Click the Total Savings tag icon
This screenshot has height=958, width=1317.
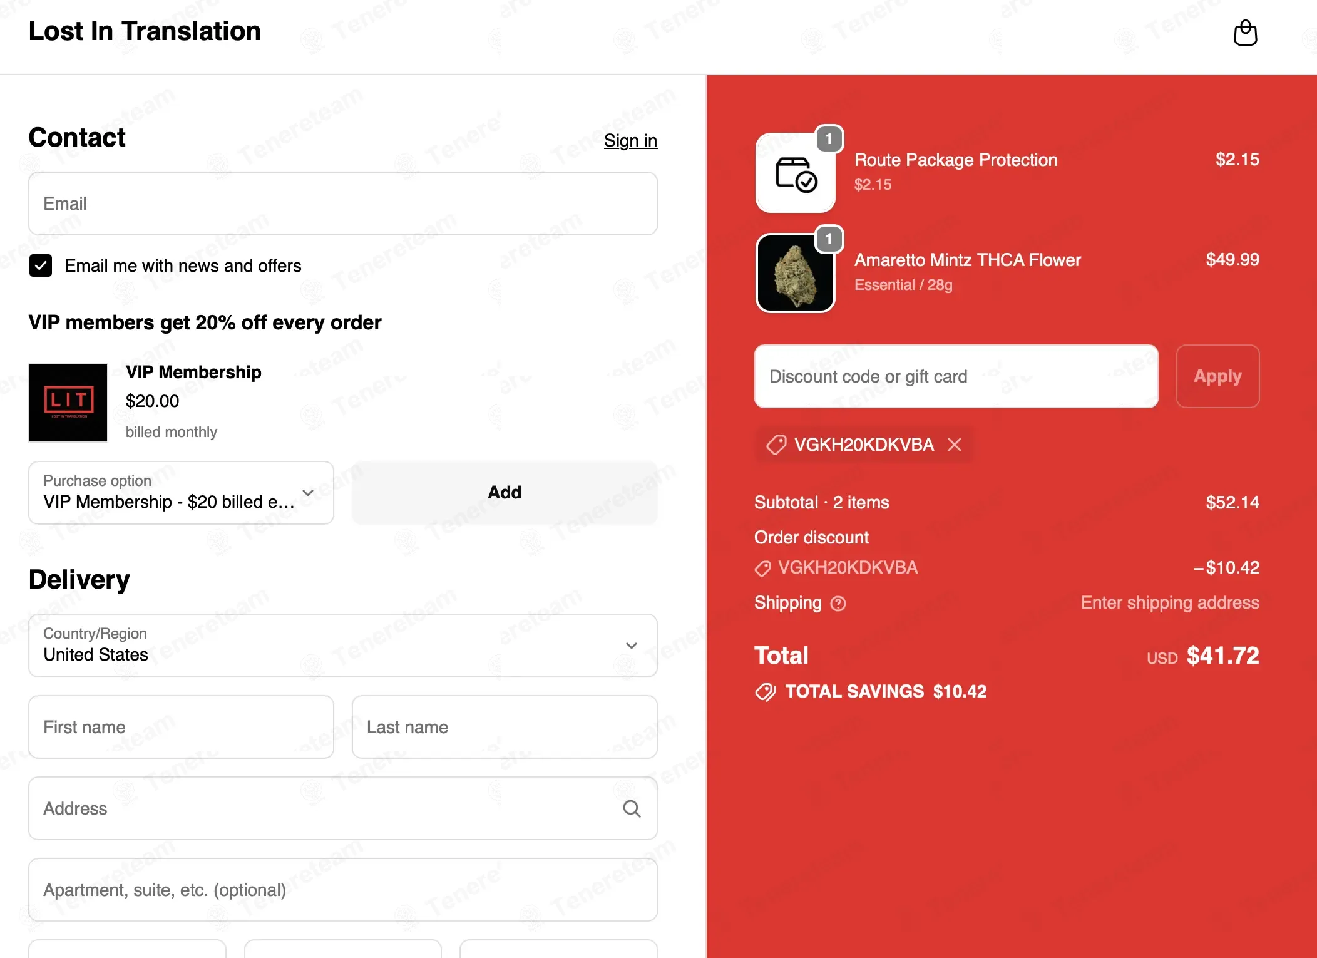(x=765, y=692)
